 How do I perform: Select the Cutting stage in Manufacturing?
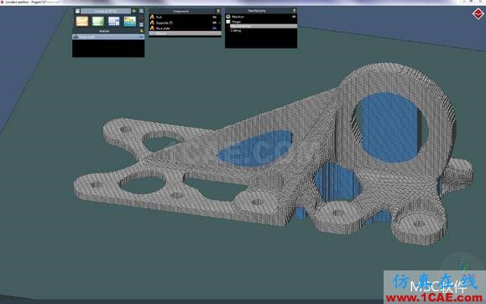[236, 30]
